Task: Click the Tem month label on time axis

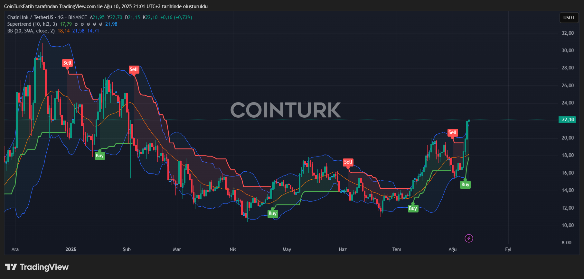Action: pos(397,249)
